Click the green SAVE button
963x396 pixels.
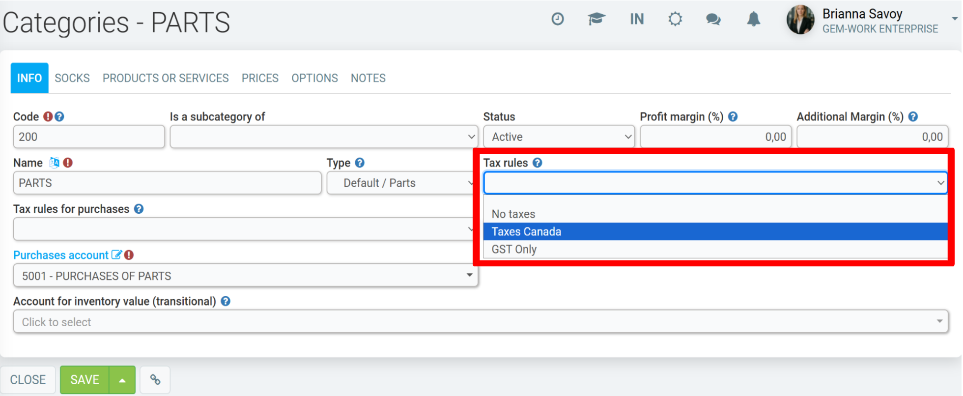85,380
